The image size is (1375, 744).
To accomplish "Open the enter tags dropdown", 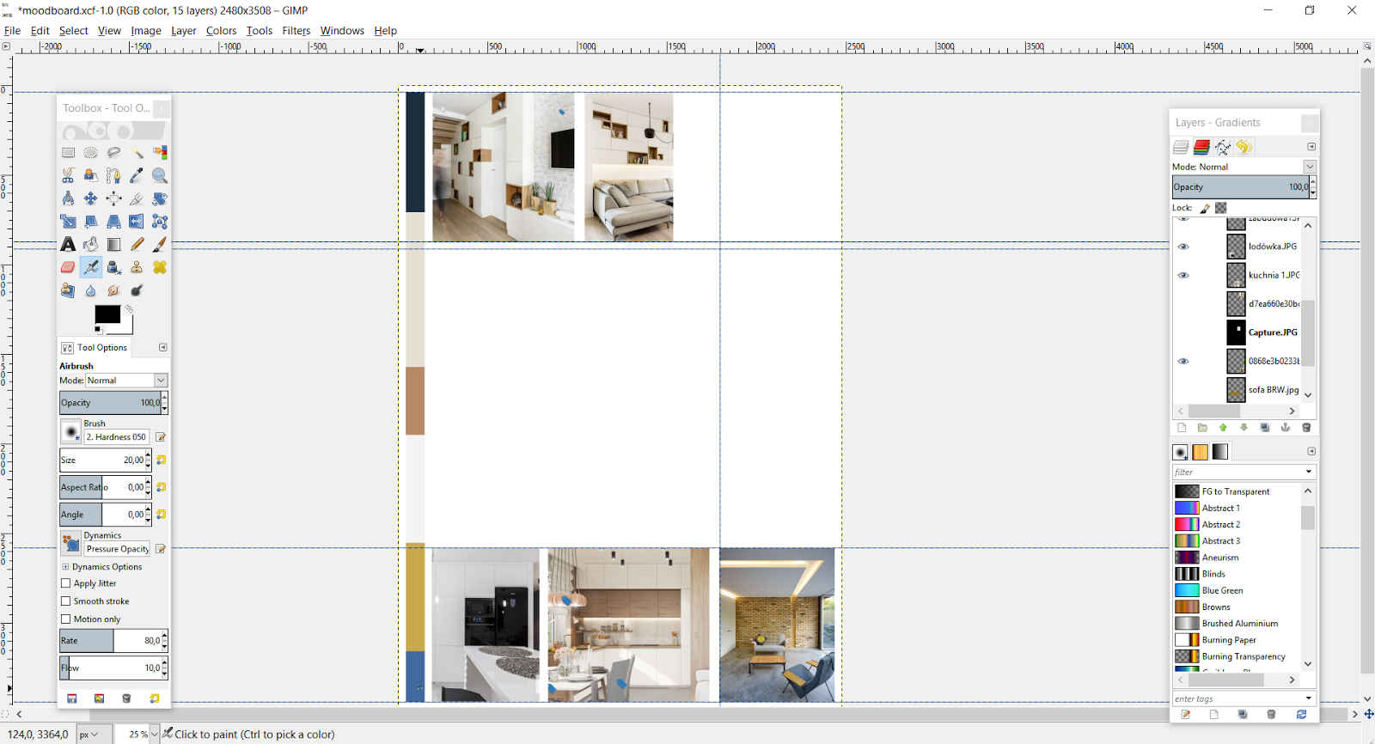I will point(1309,698).
